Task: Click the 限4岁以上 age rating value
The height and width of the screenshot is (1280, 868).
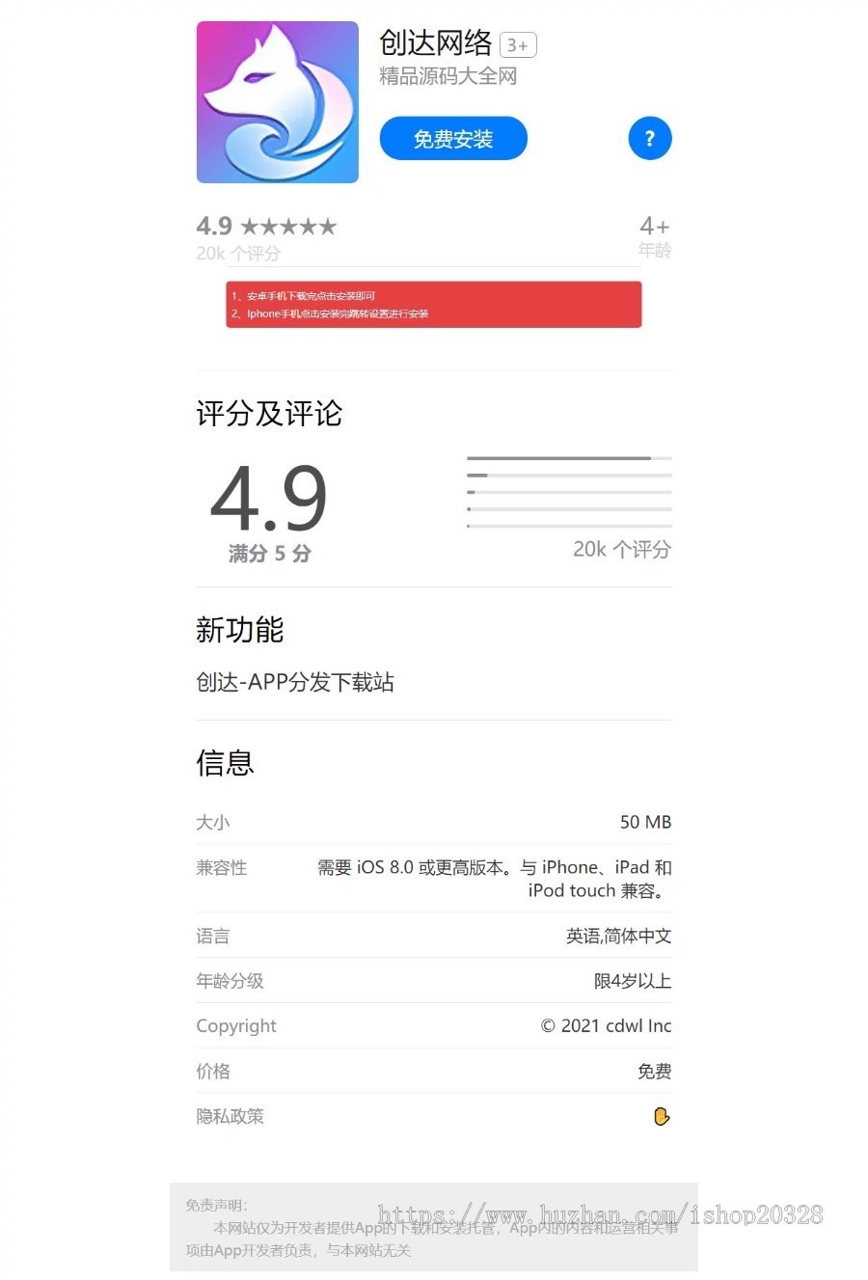Action: pyautogui.click(x=633, y=981)
